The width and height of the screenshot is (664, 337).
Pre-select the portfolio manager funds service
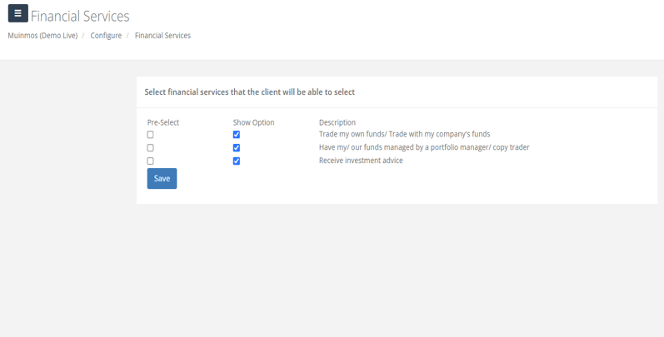click(x=151, y=148)
